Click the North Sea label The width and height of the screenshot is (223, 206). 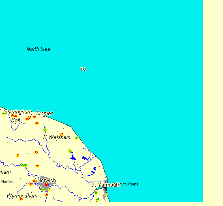(38, 49)
